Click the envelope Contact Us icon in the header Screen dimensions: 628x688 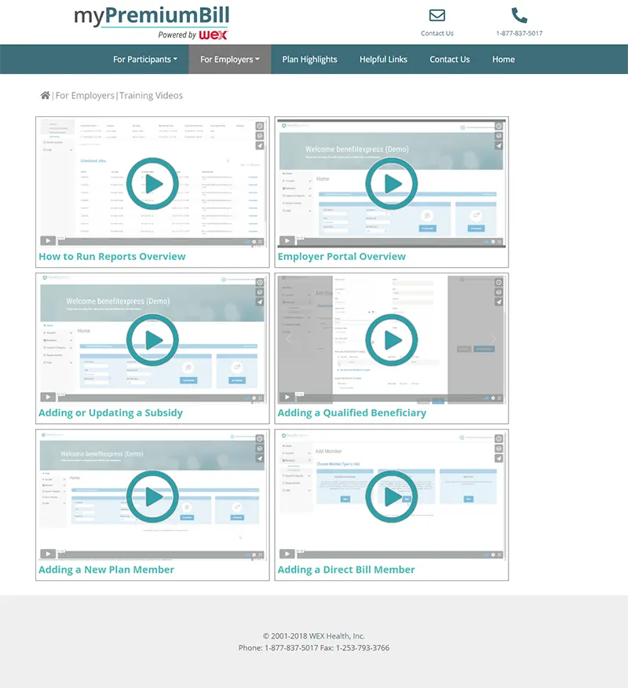(437, 16)
